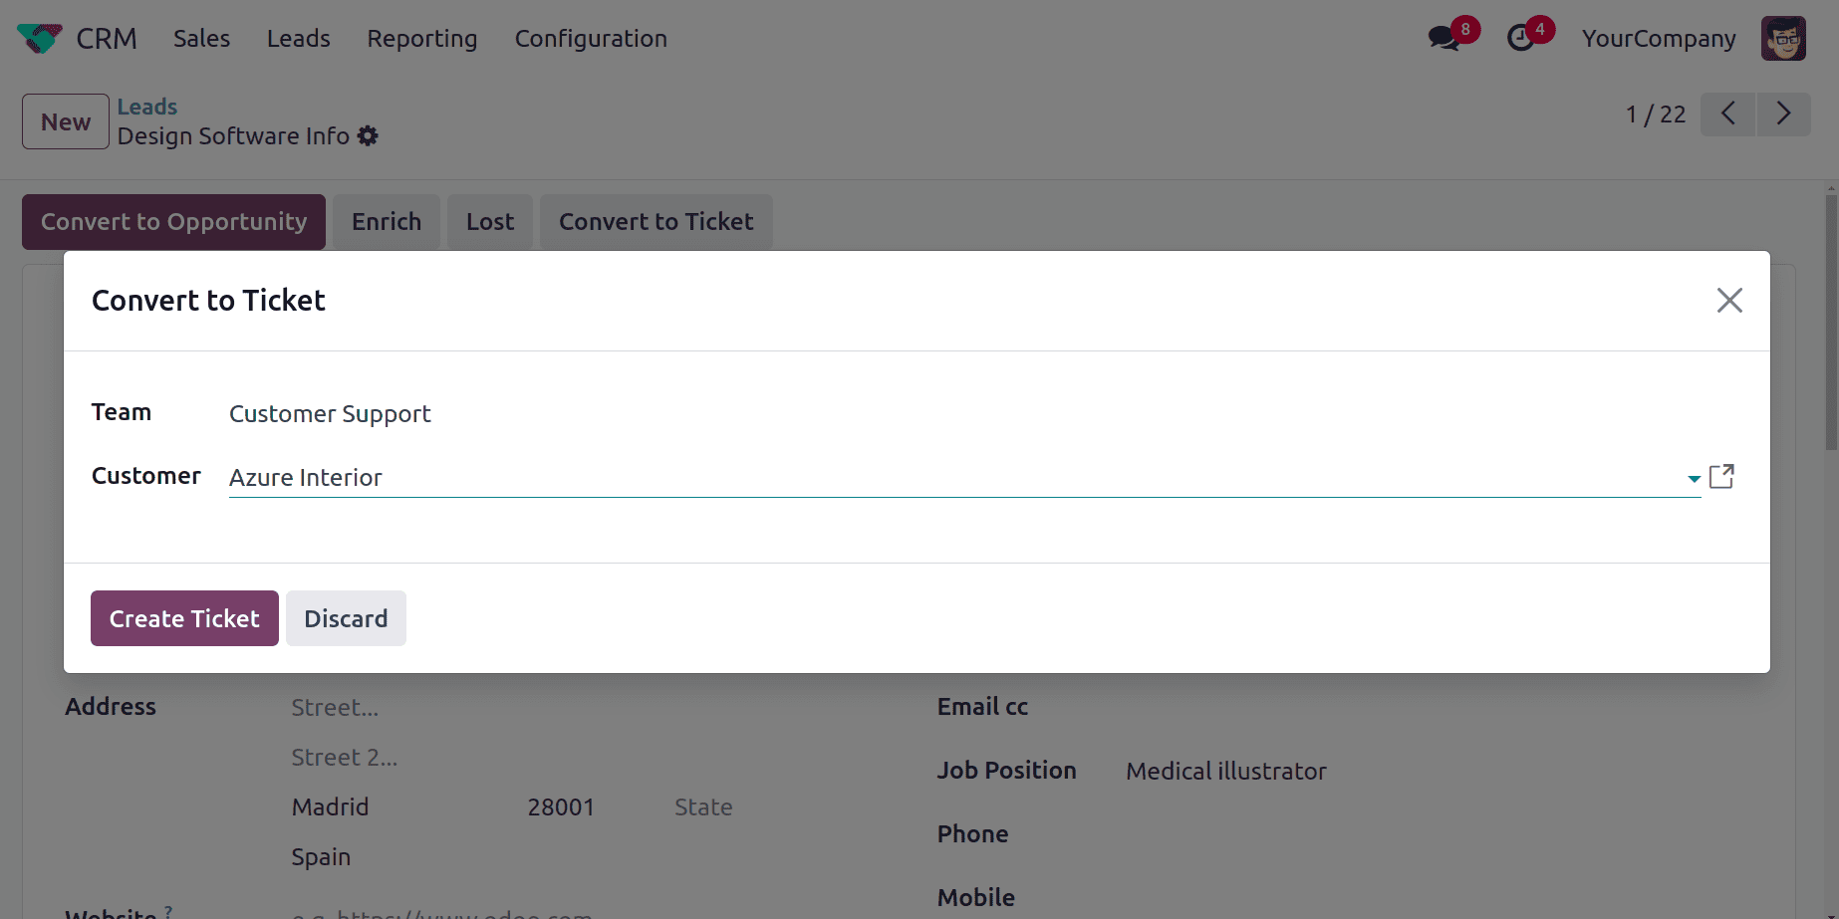1839x919 pixels.
Task: Click the Leads breadcrumb link
Action: point(146,106)
